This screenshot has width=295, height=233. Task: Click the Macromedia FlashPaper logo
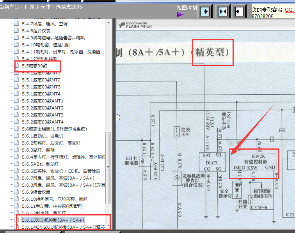(x=135, y=25)
